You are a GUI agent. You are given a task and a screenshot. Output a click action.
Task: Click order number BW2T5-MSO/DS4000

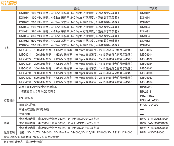pos(154,123)
